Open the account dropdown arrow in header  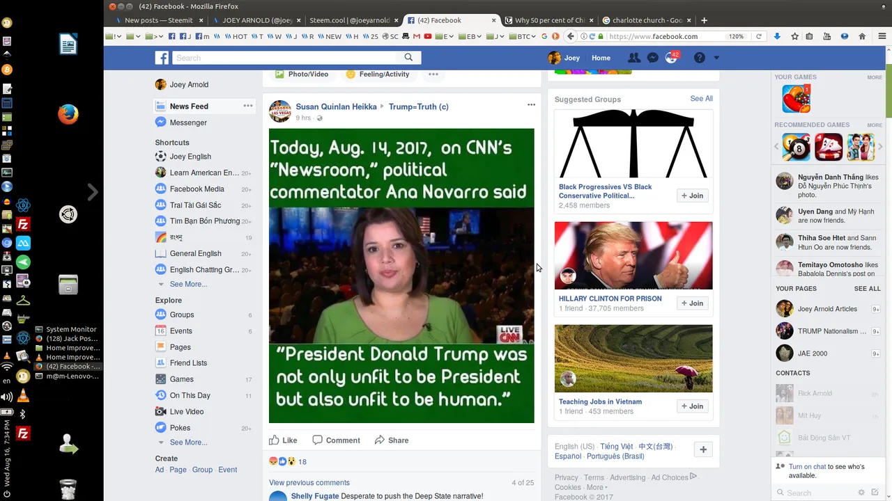point(716,58)
